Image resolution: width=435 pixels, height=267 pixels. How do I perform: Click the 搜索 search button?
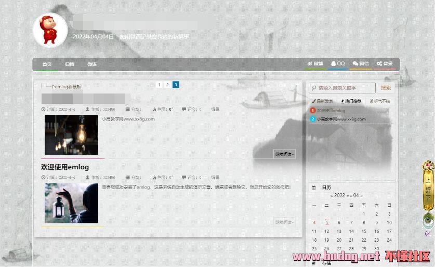tap(386, 88)
